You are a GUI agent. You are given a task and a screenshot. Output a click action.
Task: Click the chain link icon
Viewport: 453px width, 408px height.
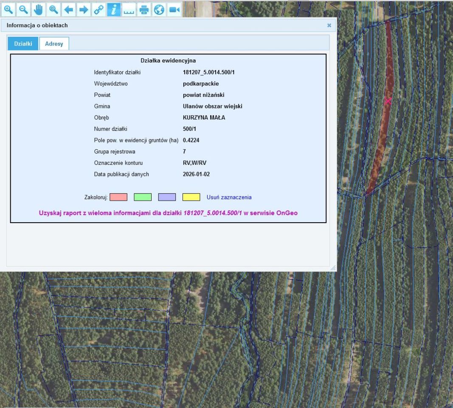(98, 9)
